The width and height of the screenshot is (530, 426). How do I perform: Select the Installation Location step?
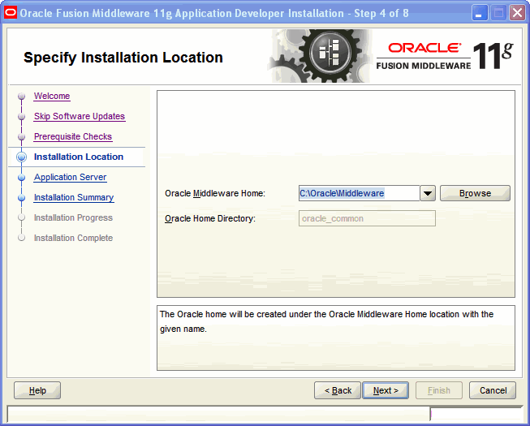point(79,157)
